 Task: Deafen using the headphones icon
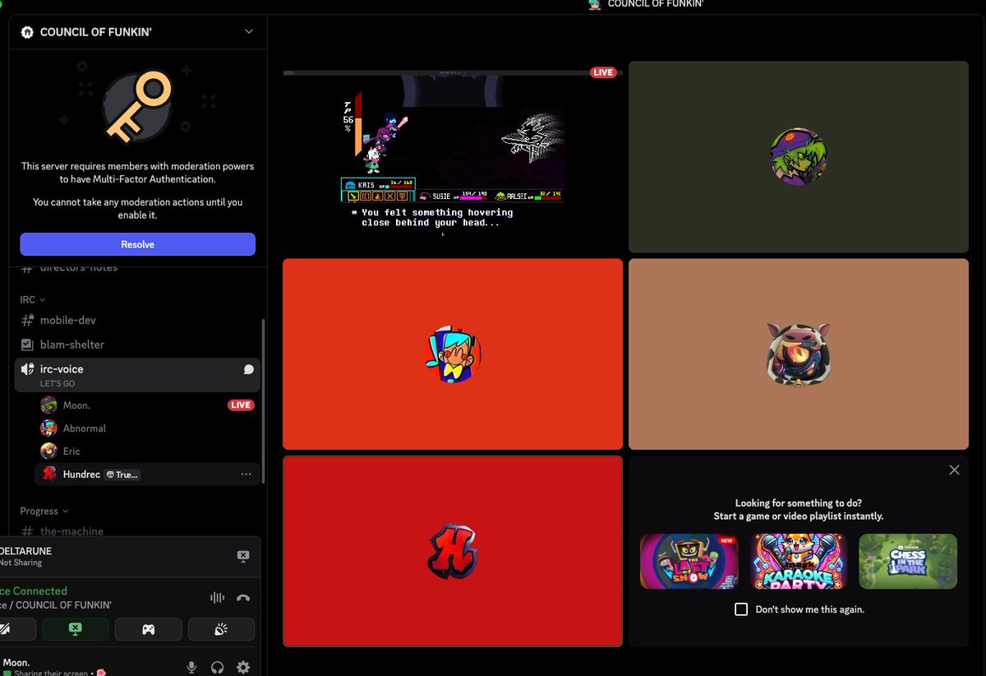(218, 667)
